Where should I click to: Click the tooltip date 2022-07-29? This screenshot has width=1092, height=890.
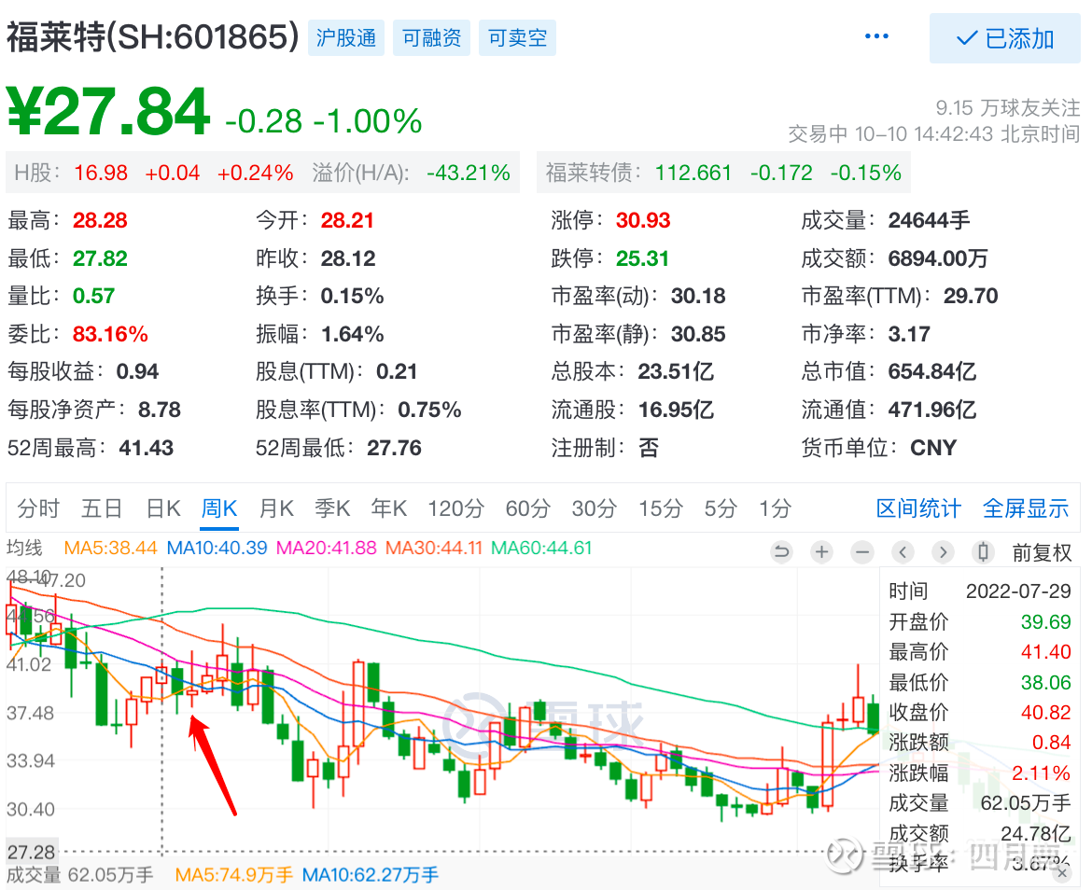coord(1018,591)
